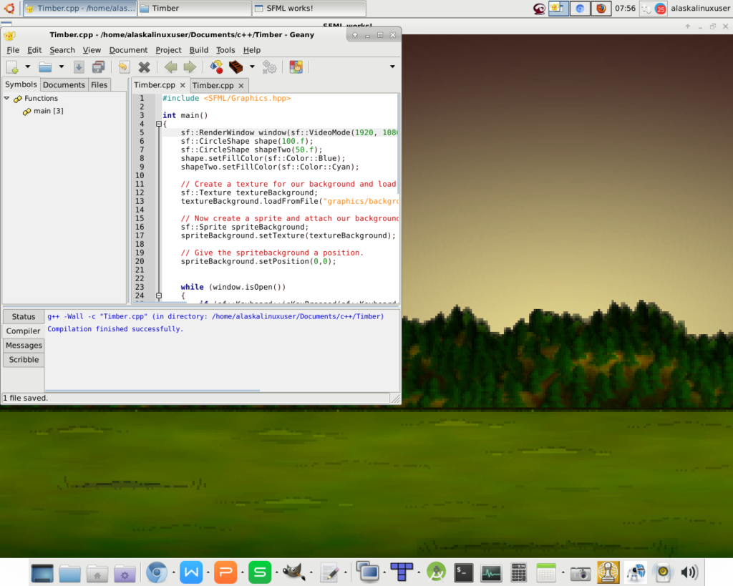Launch GIMP from the bottom dock

pyautogui.click(x=294, y=572)
